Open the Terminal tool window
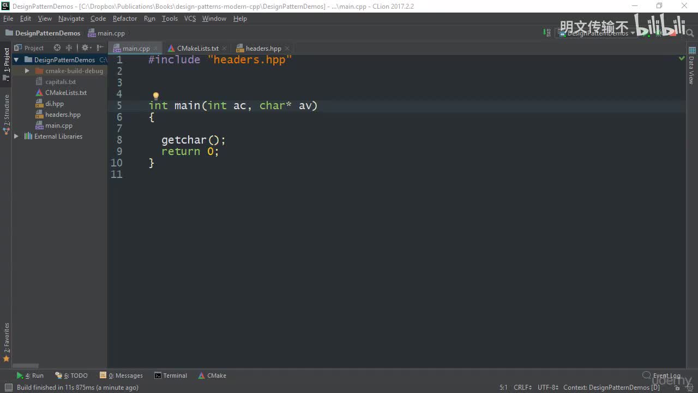Viewport: 698px width, 393px height. click(171, 376)
